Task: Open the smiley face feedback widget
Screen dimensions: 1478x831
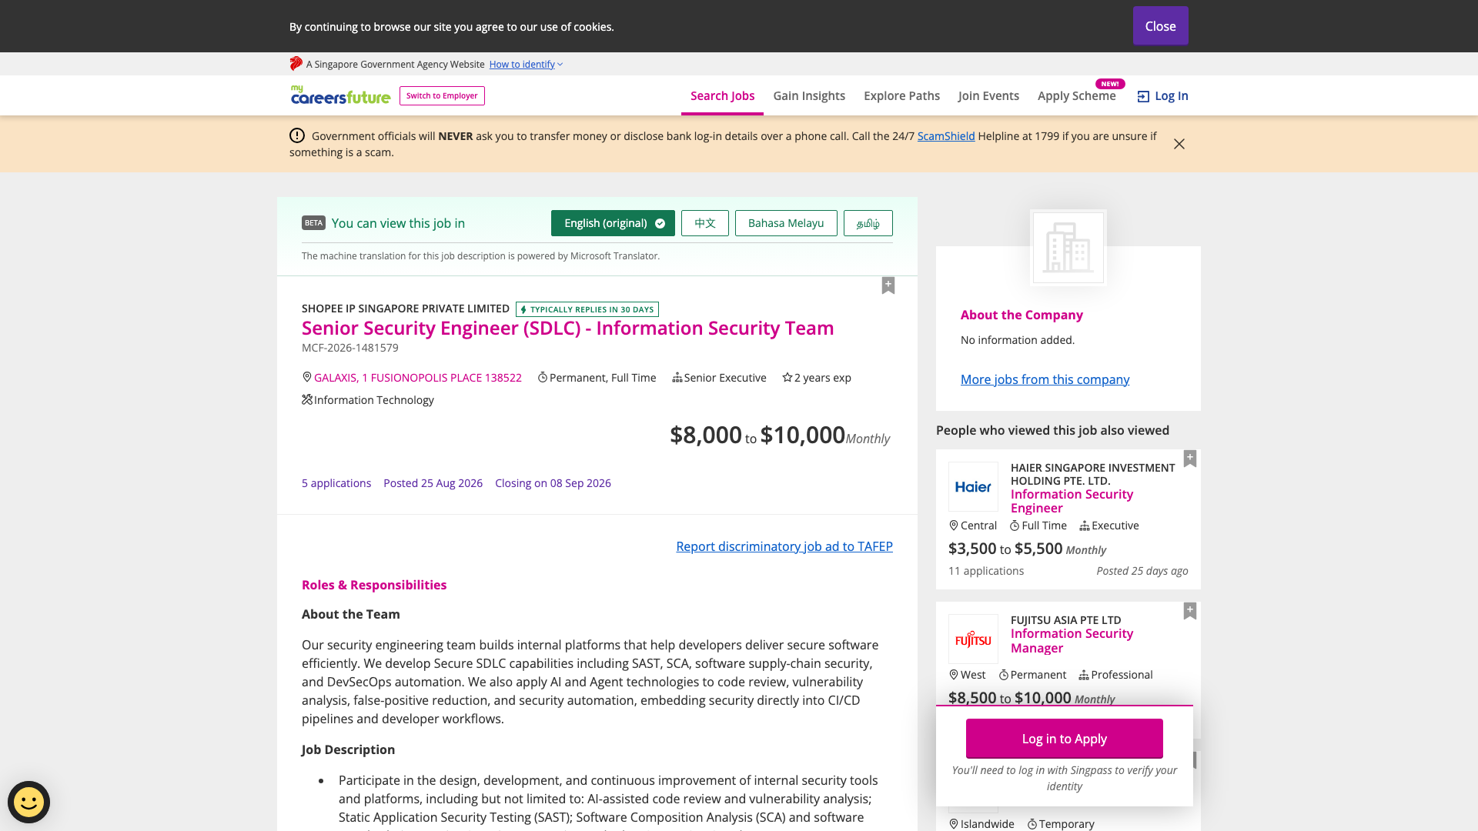Action: pyautogui.click(x=29, y=802)
